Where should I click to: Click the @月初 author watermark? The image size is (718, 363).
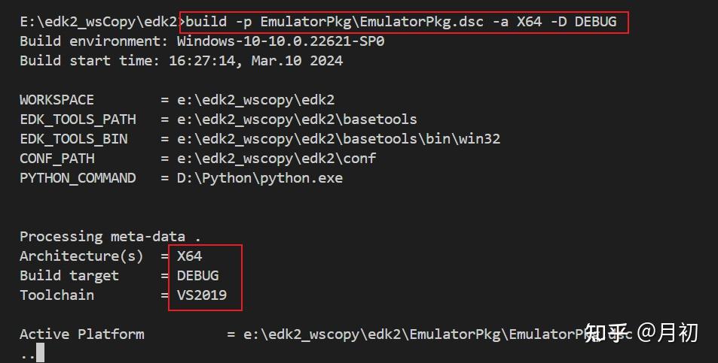coord(668,333)
